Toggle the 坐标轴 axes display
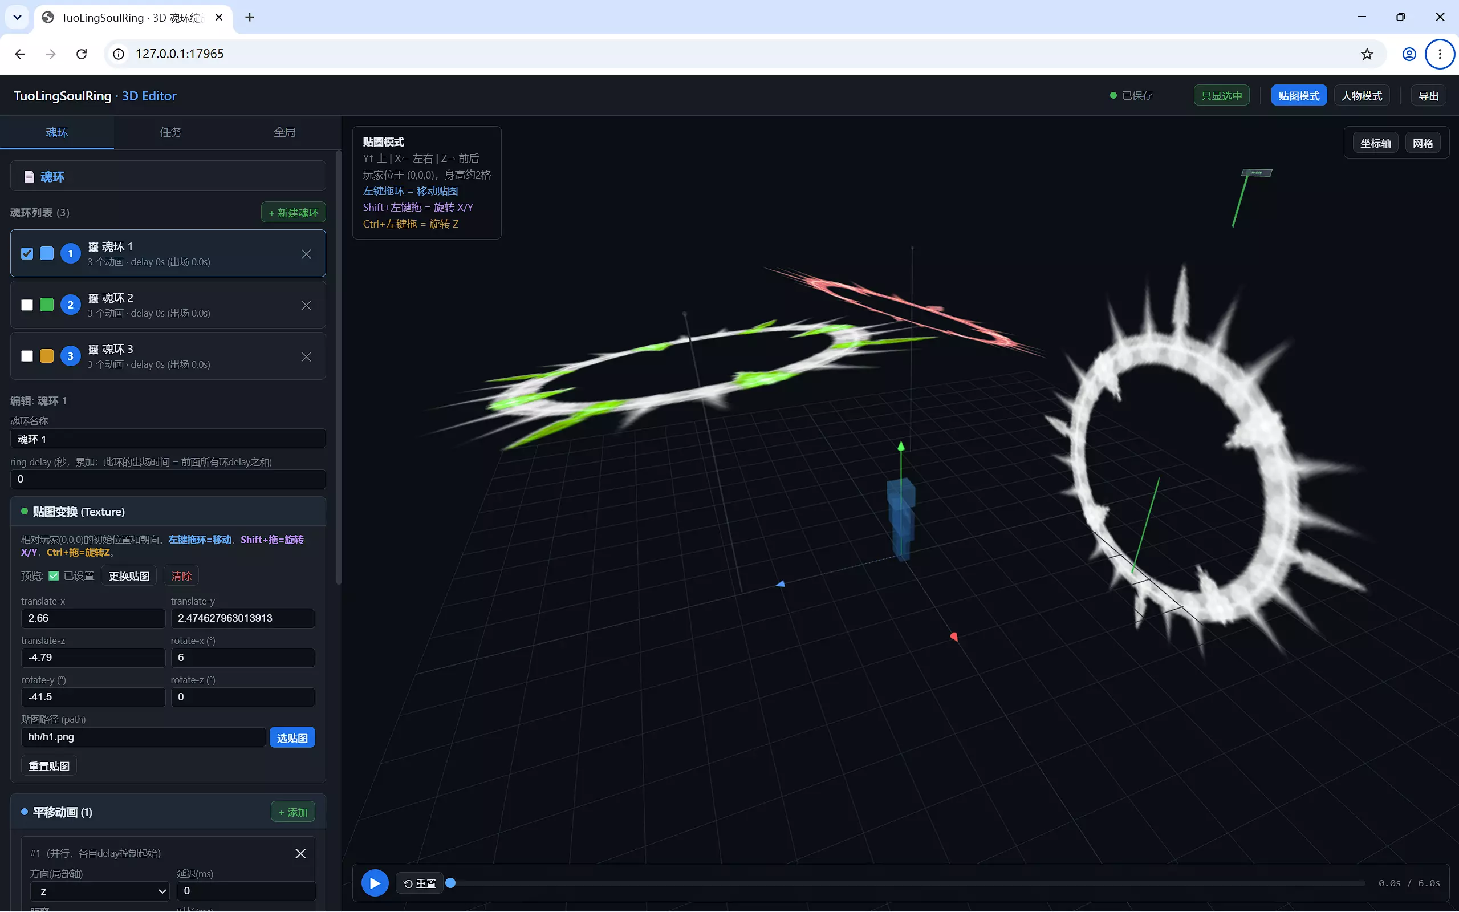Screen dimensions: 1459x912 (1375, 144)
